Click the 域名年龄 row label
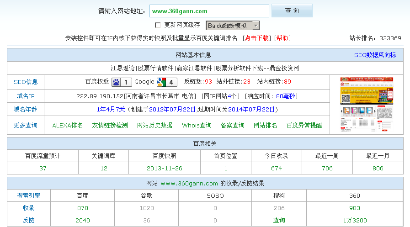The image size is (410, 227). (x=26, y=109)
